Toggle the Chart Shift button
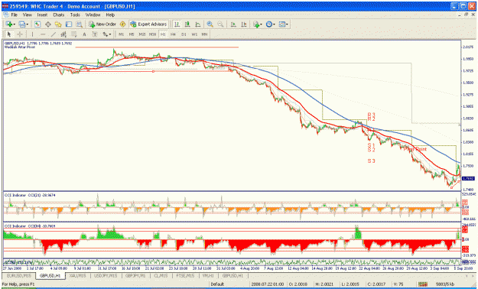Viewport: 478px width, 289px height. pos(244,24)
